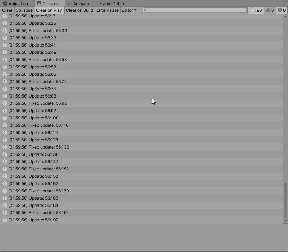
Task: Toggle Clear on Build
Action: pos(79,10)
